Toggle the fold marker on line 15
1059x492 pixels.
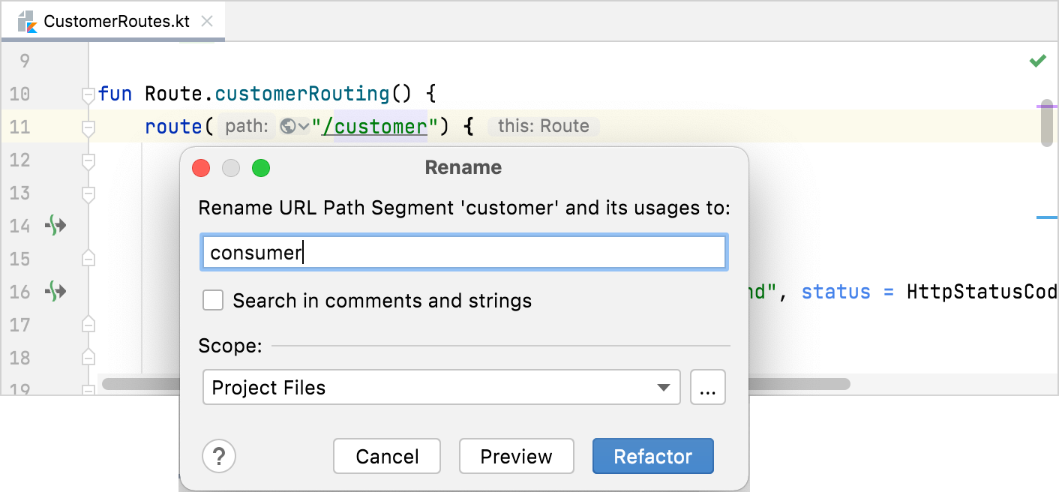coord(88,259)
